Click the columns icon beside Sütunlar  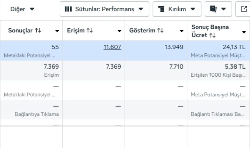[68, 9]
